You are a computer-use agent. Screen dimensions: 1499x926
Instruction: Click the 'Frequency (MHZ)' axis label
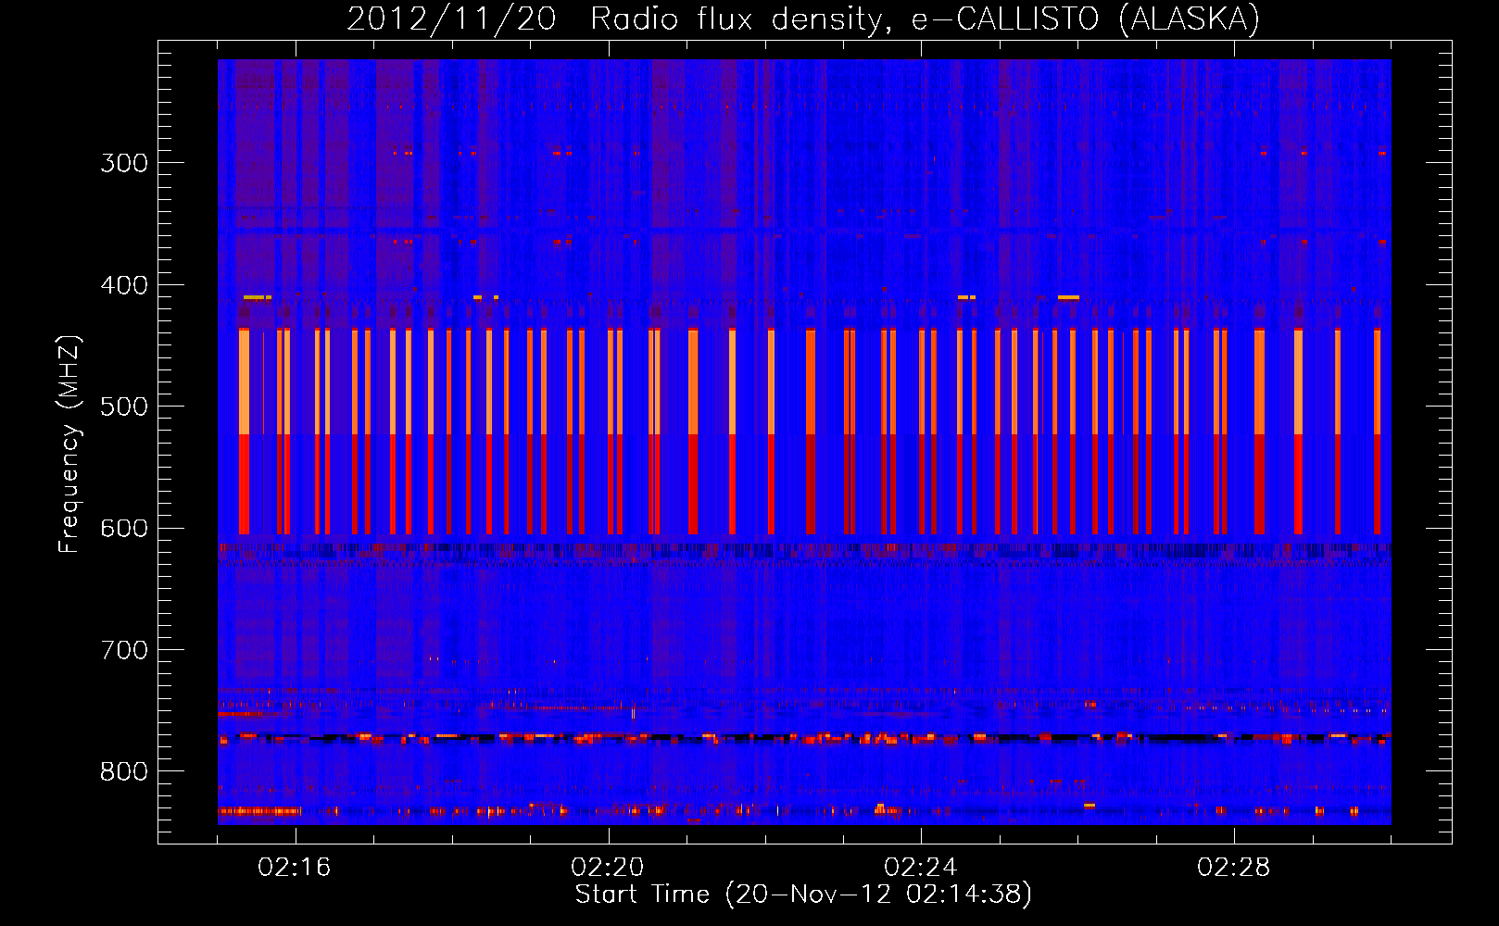click(x=70, y=444)
